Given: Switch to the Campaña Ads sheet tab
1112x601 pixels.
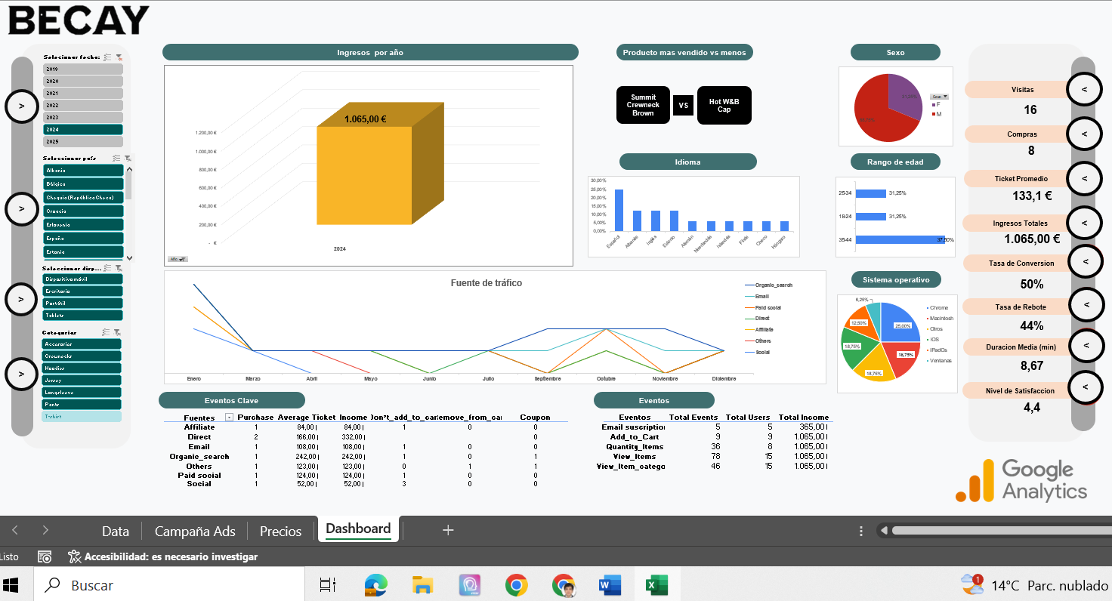Looking at the screenshot, I should click(195, 531).
